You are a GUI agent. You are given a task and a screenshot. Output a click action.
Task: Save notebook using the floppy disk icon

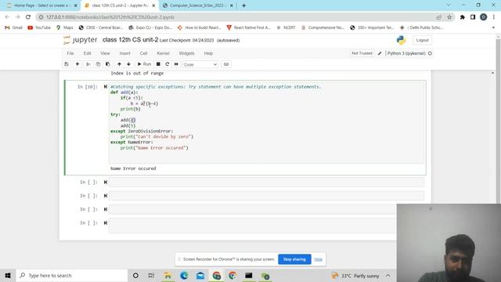tap(67, 64)
